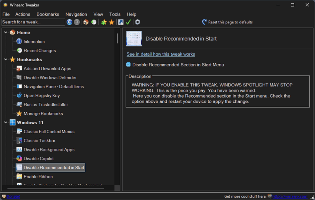
Task: Select 'Classic Taskbar' tree item
Action: tap(39, 140)
